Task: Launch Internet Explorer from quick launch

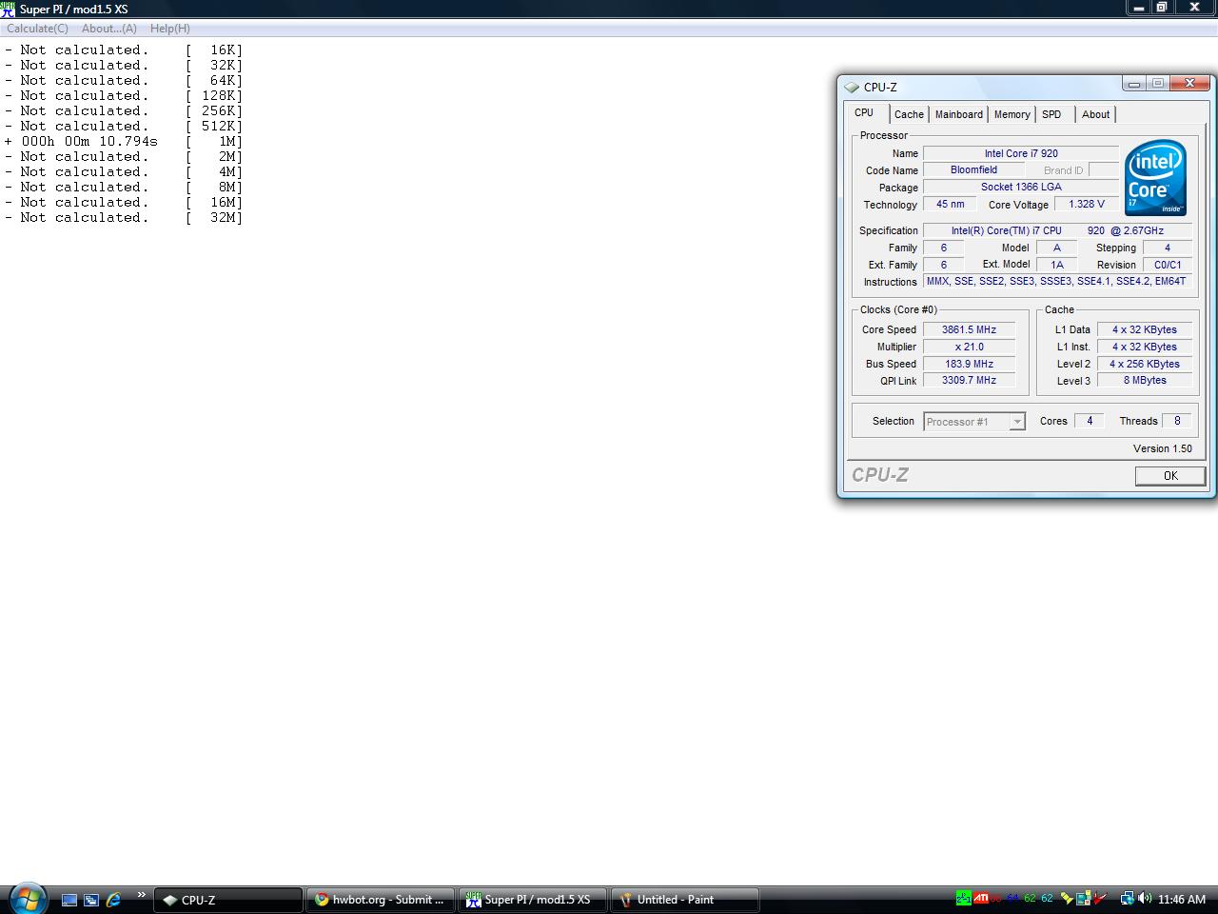Action: tap(113, 899)
